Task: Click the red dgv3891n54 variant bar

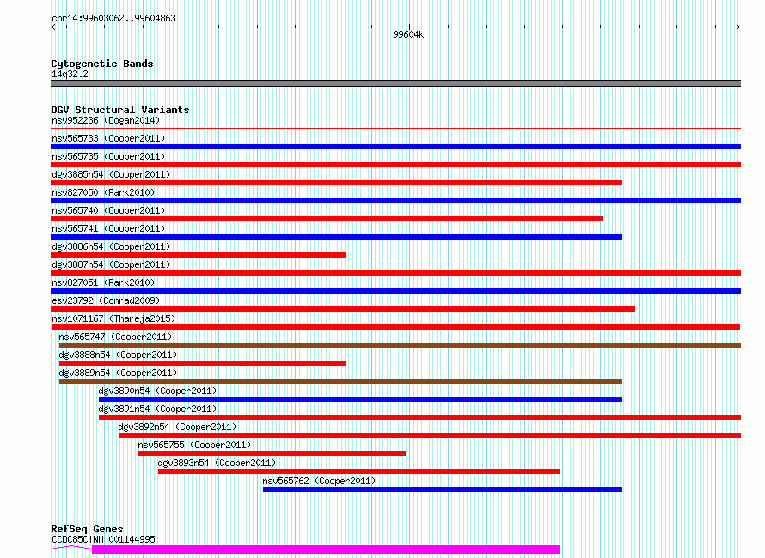Action: [x=419, y=417]
